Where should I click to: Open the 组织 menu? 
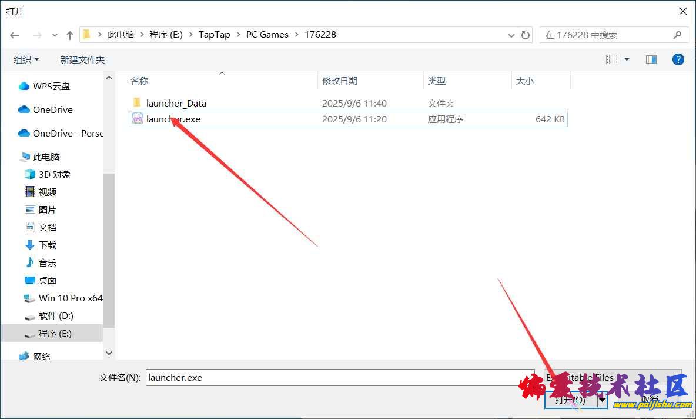(x=26, y=59)
